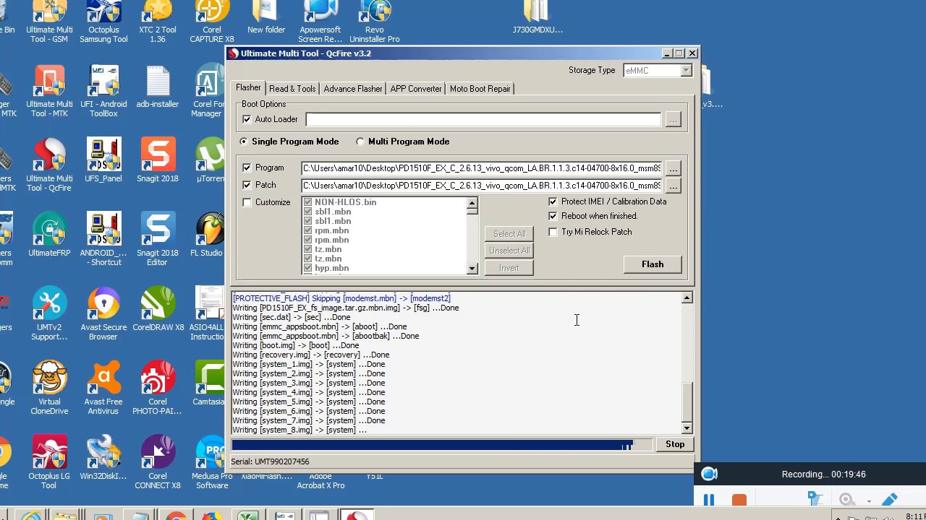Toggle Reboot when finished option
Image resolution: width=926 pixels, height=520 pixels.
tap(553, 216)
